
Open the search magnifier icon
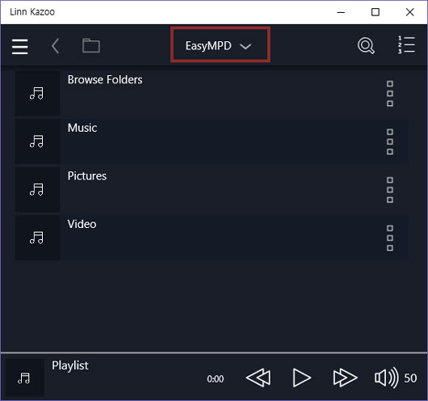pos(366,45)
